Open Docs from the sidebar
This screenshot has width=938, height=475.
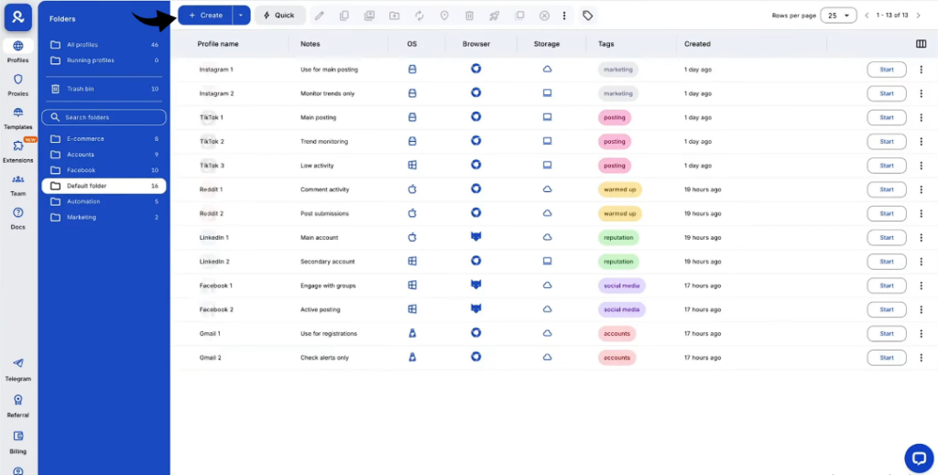[18, 219]
